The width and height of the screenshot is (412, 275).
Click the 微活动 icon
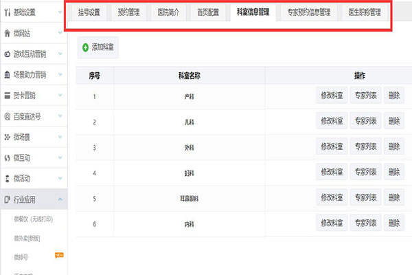(x=8, y=179)
